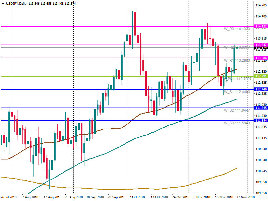Image resolution: width=268 pixels, height=201 pixels.
Task: Click the W_R1 113.2863 resistance label
Action: coord(237,61)
